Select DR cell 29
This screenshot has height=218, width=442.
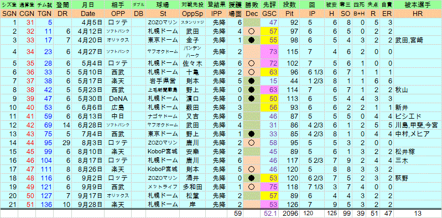(63, 142)
